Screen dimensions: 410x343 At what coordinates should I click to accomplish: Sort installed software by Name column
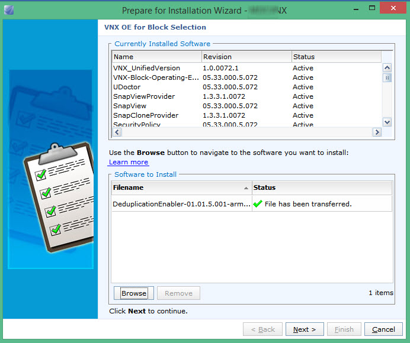tap(156, 57)
